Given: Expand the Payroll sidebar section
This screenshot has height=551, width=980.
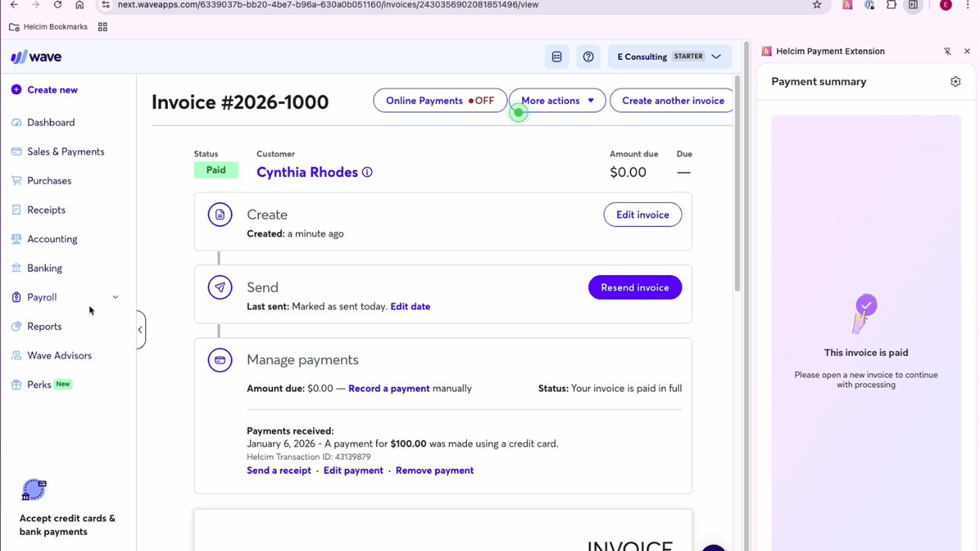Looking at the screenshot, I should pyautogui.click(x=115, y=297).
